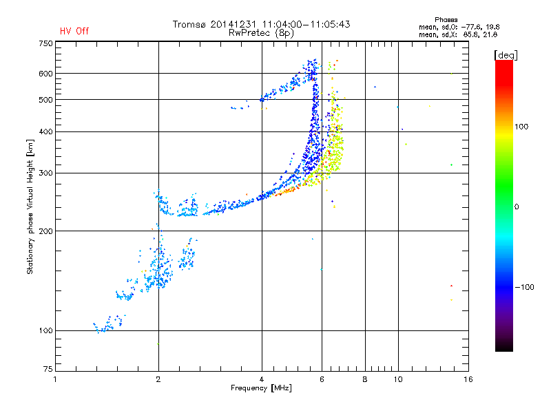The height and width of the screenshot is (413, 551).
Task: Click the colorbar tick label '-100'
Action: click(524, 287)
